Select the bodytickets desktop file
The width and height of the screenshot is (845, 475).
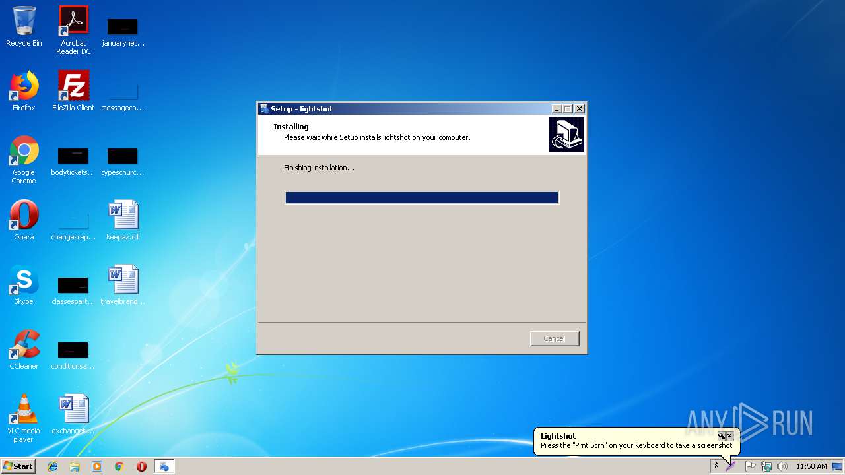coord(73,162)
